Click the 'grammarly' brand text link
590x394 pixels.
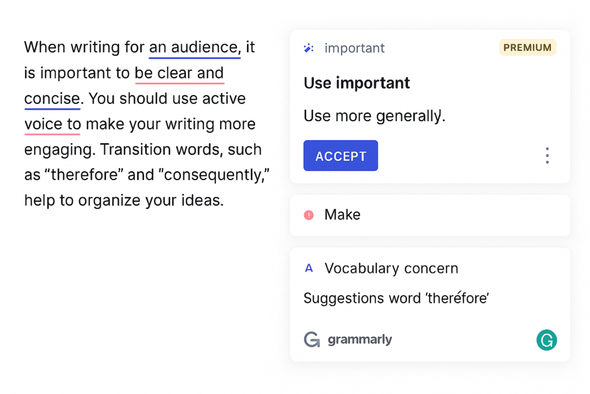tap(360, 340)
